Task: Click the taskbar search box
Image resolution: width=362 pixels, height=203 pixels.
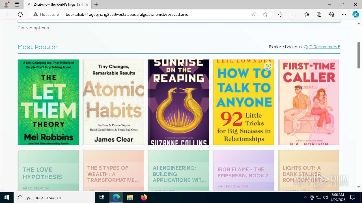Action: pos(54,197)
